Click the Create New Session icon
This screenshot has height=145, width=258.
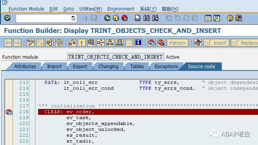click(208, 18)
